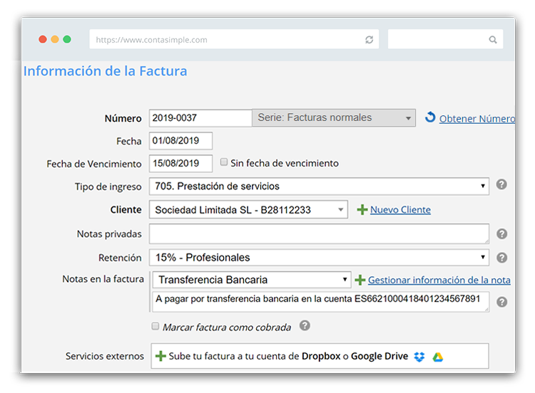Open the Tipo de ingreso dropdown
The image size is (535, 393).
tap(319, 187)
